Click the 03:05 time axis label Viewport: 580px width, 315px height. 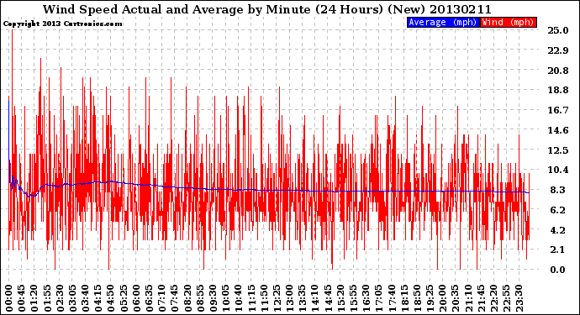(x=73, y=297)
